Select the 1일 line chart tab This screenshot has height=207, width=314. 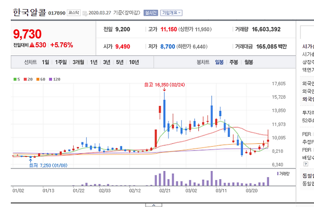45,62
